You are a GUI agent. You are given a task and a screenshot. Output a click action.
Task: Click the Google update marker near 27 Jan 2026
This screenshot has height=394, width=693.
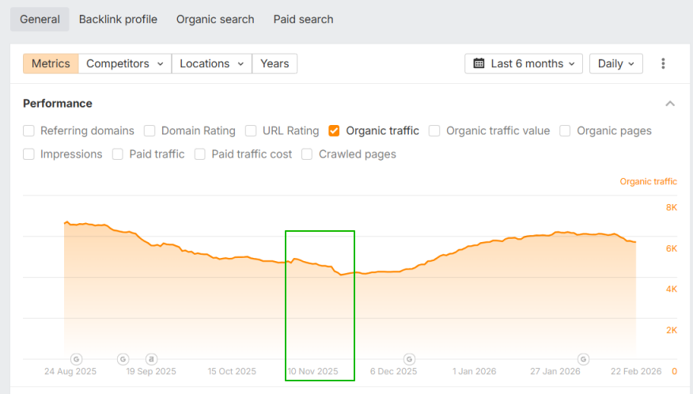(583, 359)
